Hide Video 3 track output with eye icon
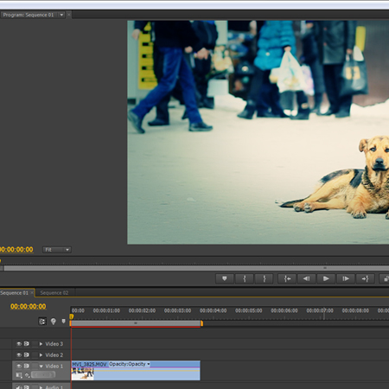389x389 pixels. pyautogui.click(x=19, y=344)
